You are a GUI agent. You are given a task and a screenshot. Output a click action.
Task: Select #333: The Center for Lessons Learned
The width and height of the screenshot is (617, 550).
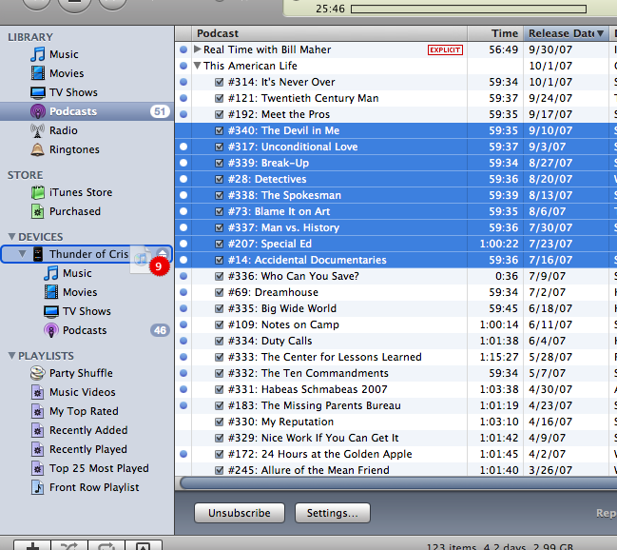(395, 357)
